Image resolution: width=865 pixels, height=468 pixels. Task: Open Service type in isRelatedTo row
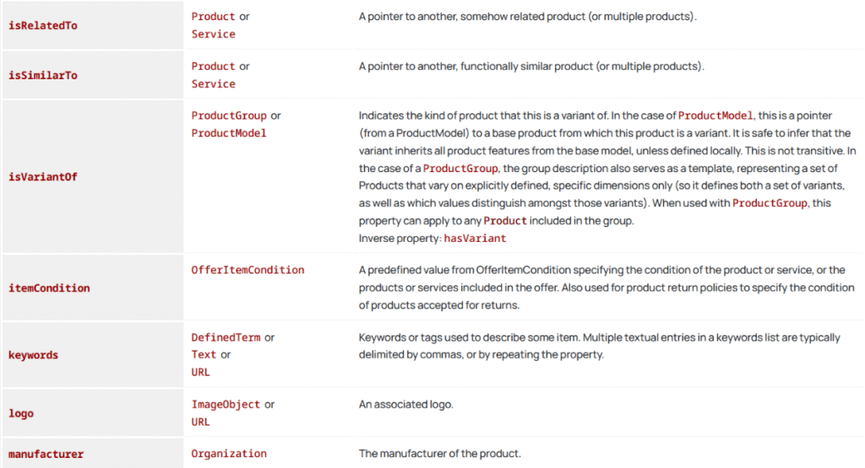pyautogui.click(x=213, y=35)
